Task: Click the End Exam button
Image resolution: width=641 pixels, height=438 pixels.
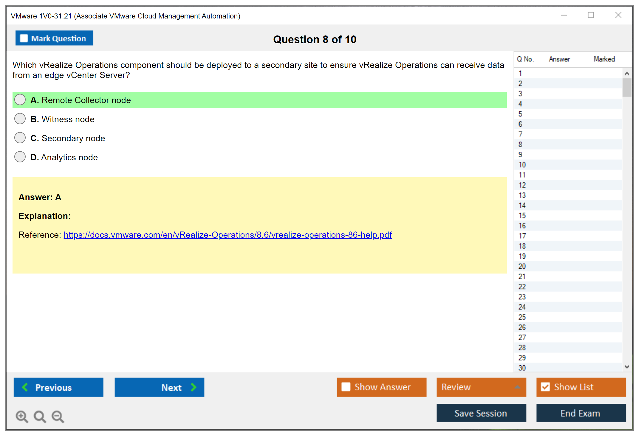Action: tap(580, 413)
